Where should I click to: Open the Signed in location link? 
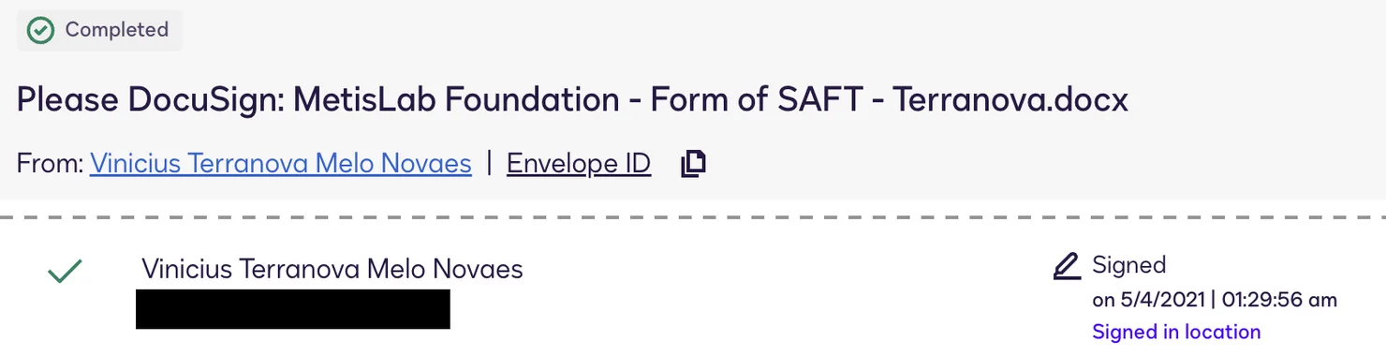(1176, 332)
